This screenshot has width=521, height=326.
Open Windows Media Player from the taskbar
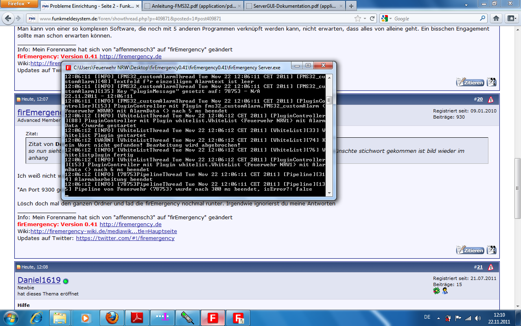(85, 317)
